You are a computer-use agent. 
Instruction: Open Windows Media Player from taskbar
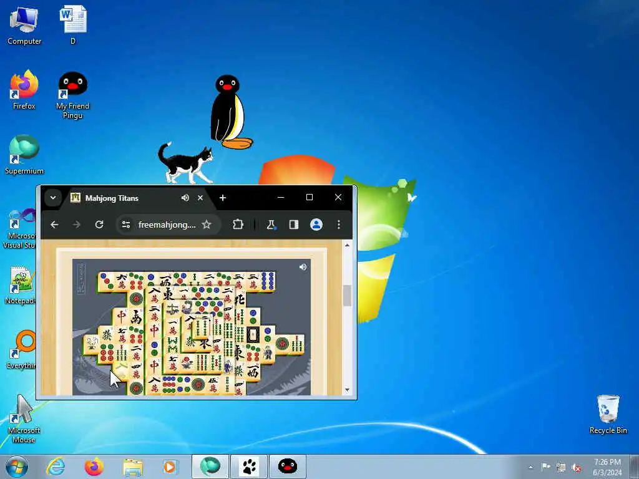coord(170,467)
